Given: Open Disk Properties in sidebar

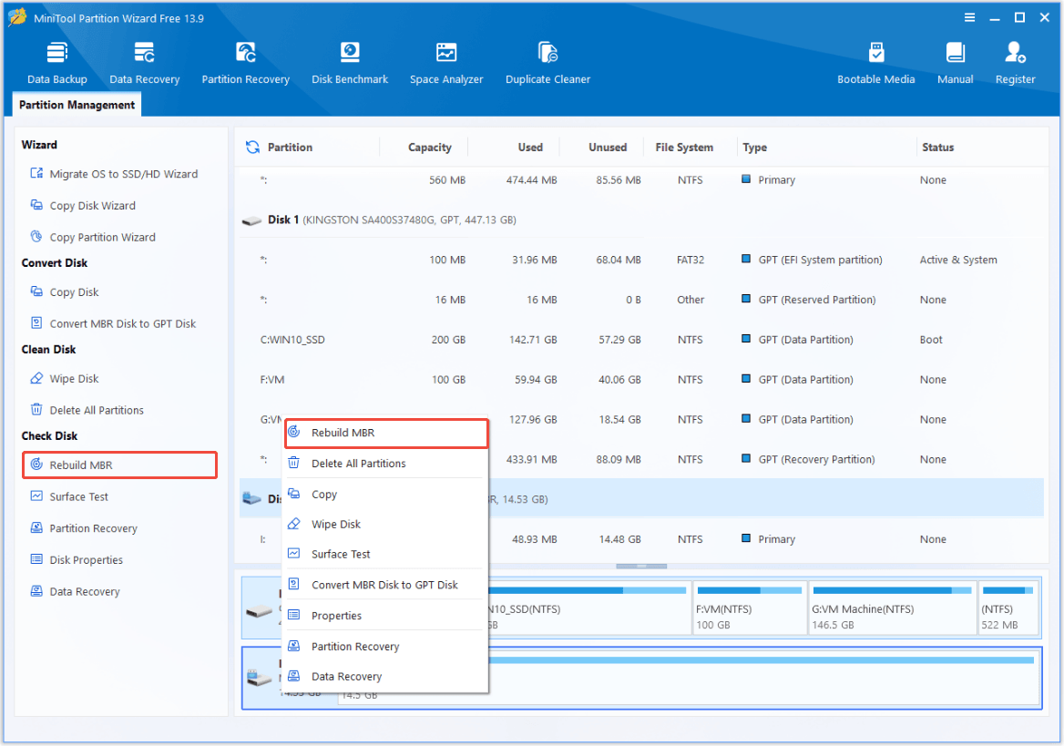Looking at the screenshot, I should pyautogui.click(x=77, y=560).
